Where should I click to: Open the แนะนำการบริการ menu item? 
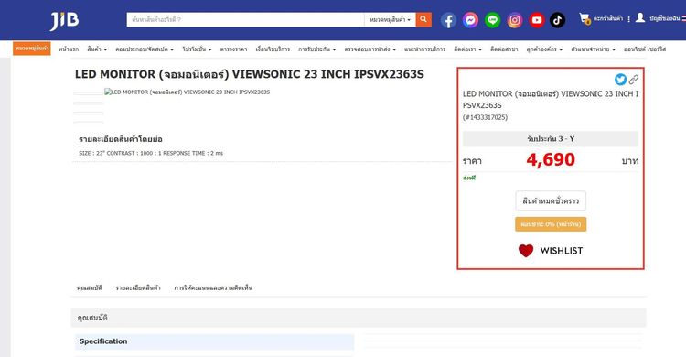point(424,49)
